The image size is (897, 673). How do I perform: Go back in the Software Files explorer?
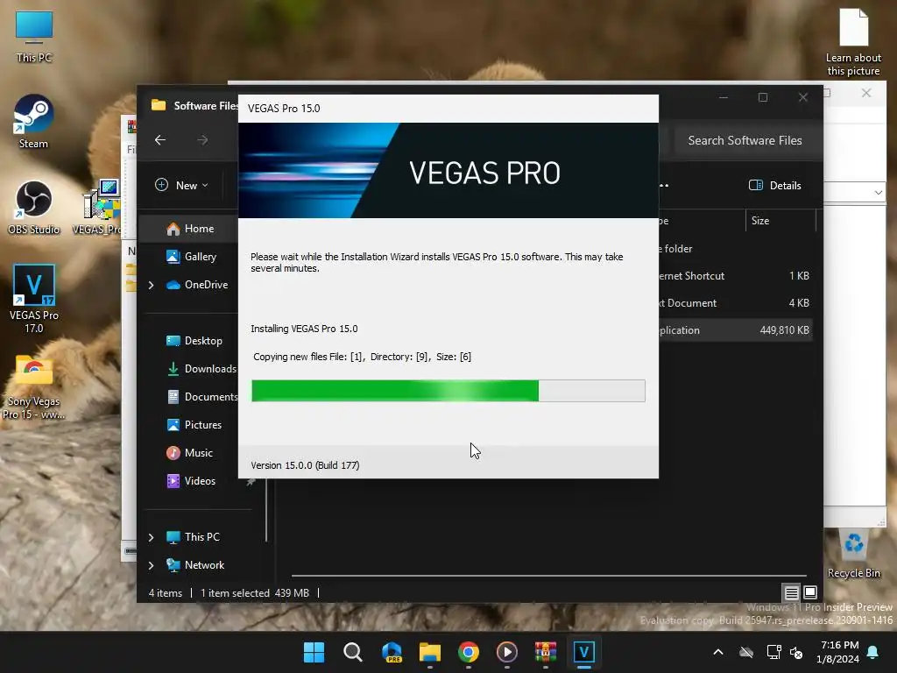point(160,139)
